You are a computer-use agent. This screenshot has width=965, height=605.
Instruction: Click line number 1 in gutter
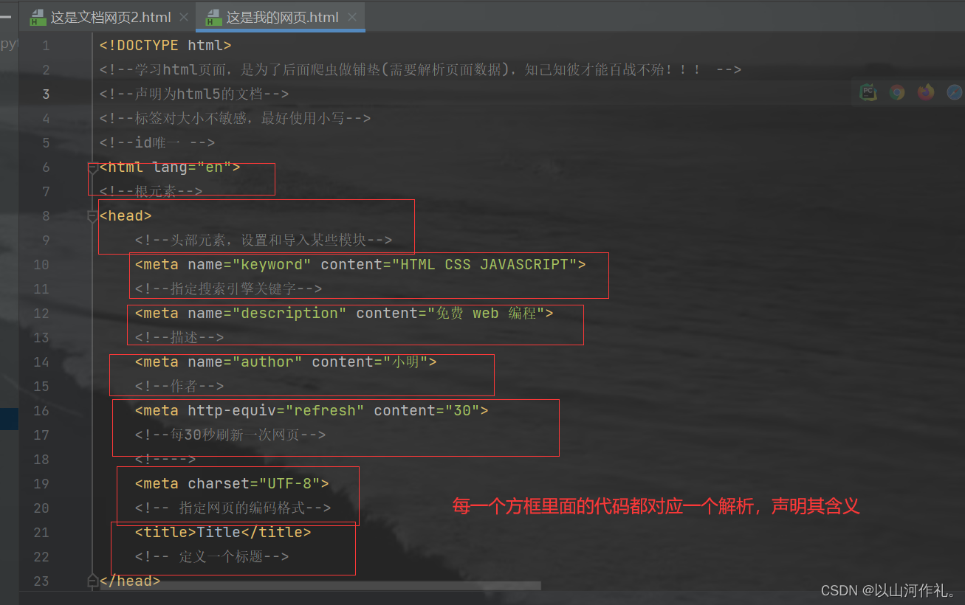(x=46, y=46)
